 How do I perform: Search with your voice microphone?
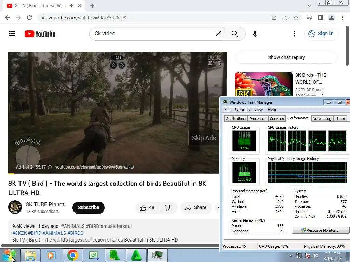255,34
